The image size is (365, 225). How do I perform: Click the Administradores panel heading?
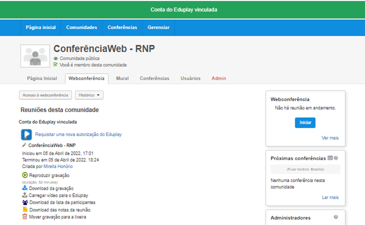(290, 218)
